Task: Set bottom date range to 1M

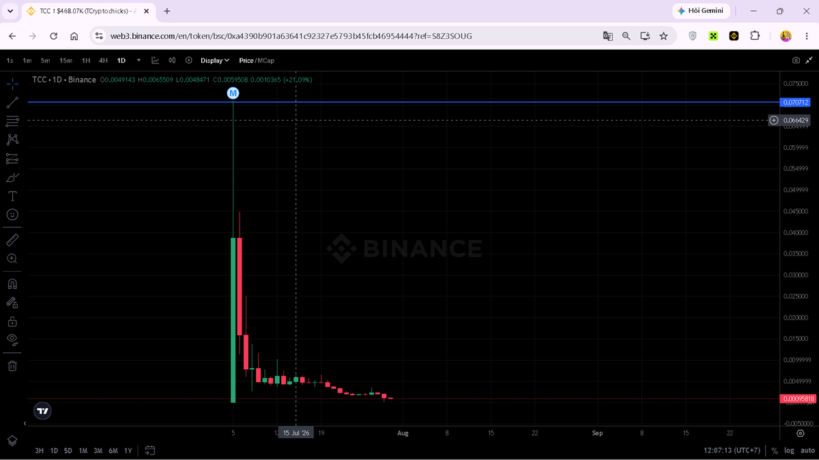Action: coord(83,450)
